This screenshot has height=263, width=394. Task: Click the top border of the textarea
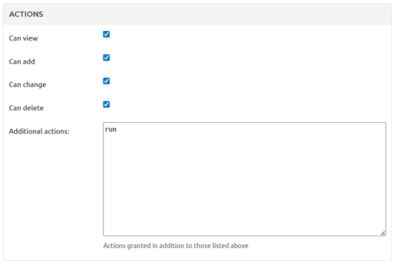click(244, 123)
